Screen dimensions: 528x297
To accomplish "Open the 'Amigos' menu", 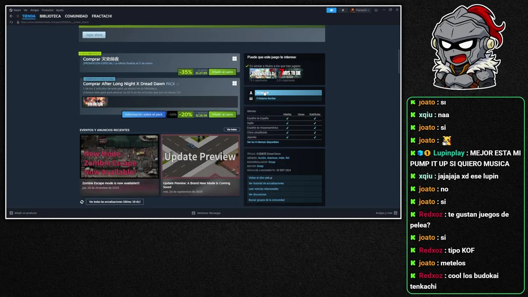I will (35, 10).
